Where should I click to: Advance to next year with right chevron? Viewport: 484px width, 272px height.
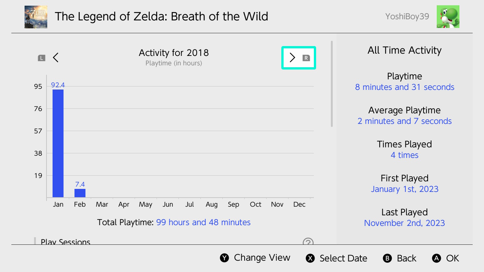point(292,57)
